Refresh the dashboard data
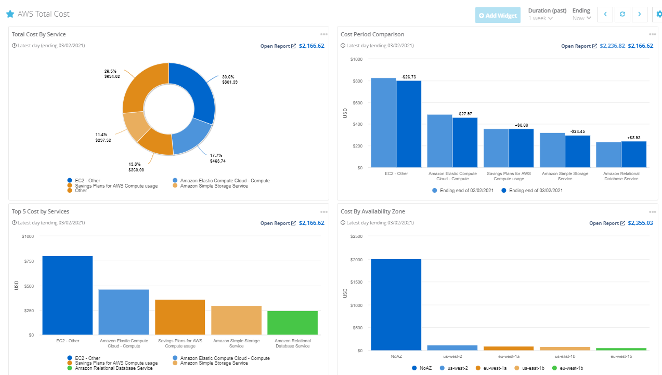 coord(622,15)
